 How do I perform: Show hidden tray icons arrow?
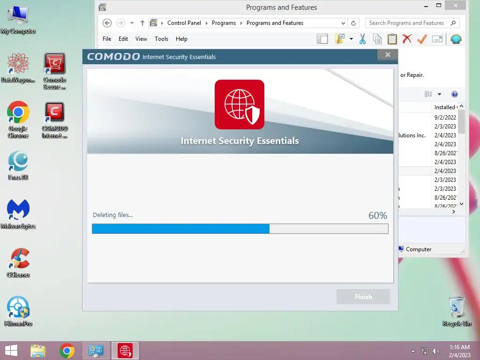[x=413, y=351]
